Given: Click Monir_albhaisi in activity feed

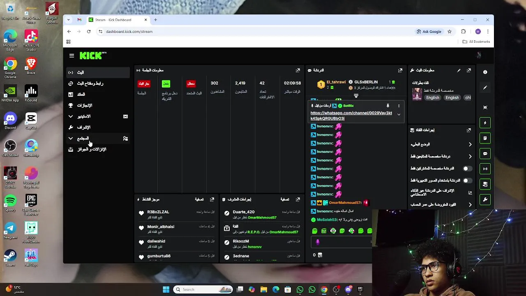Looking at the screenshot, I should (161, 227).
